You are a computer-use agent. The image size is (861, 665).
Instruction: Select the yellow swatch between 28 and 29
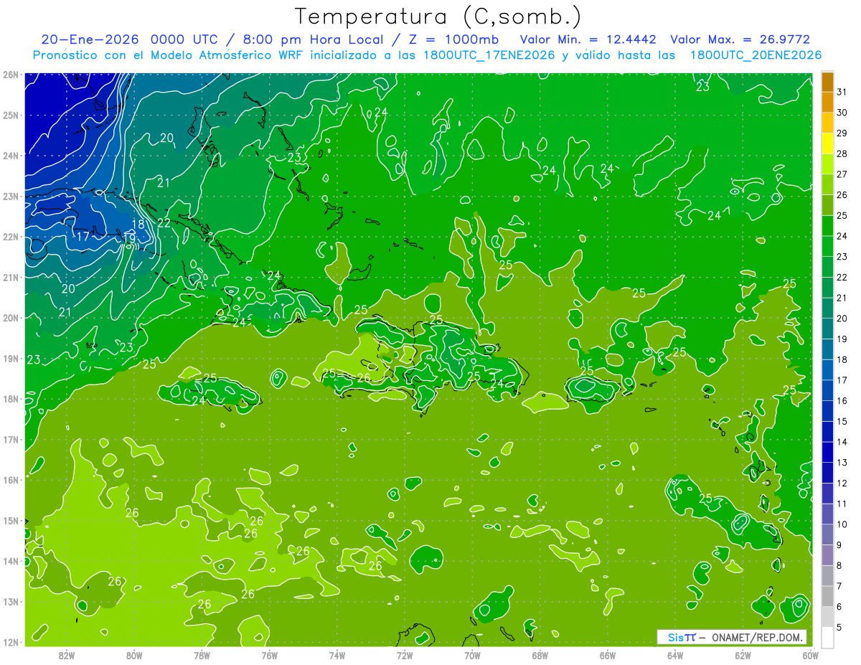point(827,143)
